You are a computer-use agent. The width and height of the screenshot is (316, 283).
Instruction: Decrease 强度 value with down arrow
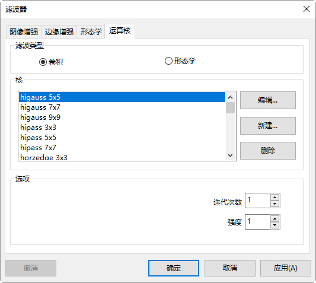pos(274,225)
